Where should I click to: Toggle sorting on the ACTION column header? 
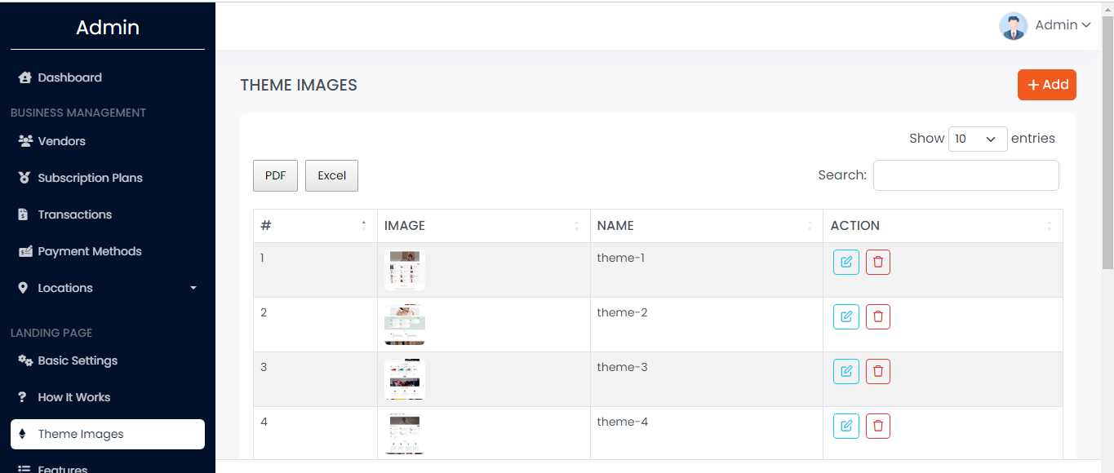(1050, 225)
